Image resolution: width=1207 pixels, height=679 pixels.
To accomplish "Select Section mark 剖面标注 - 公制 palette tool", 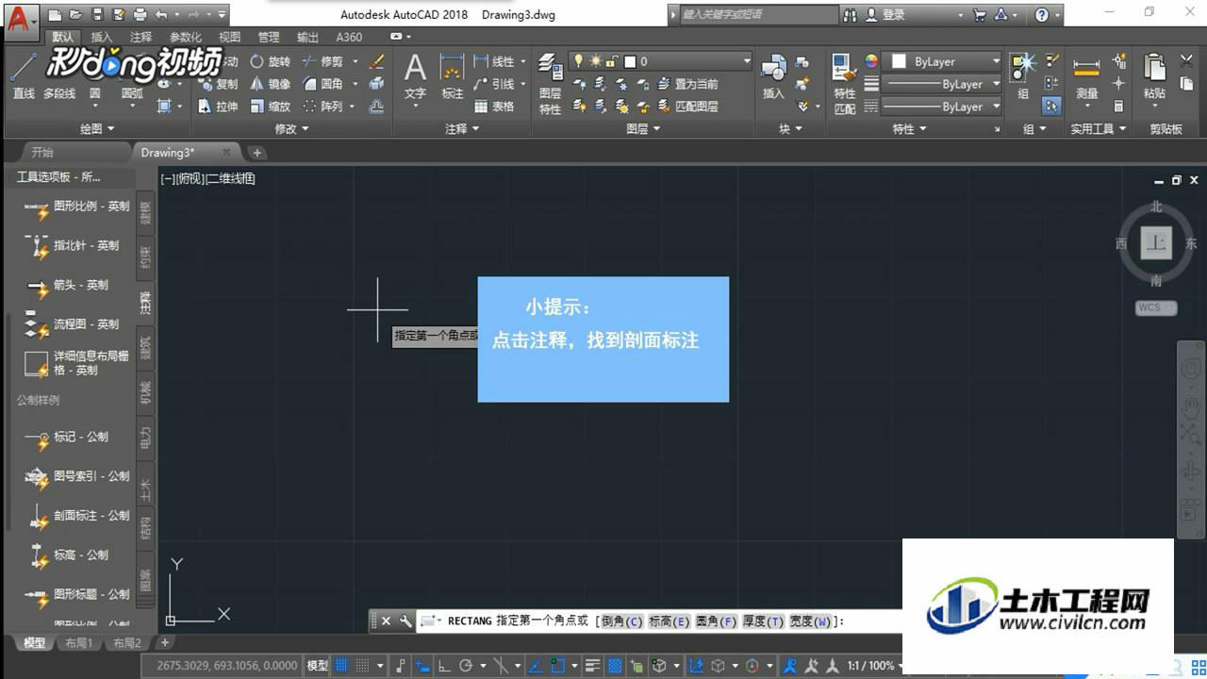I will 77,516.
